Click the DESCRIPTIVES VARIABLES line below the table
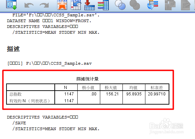 [x=42, y=117]
